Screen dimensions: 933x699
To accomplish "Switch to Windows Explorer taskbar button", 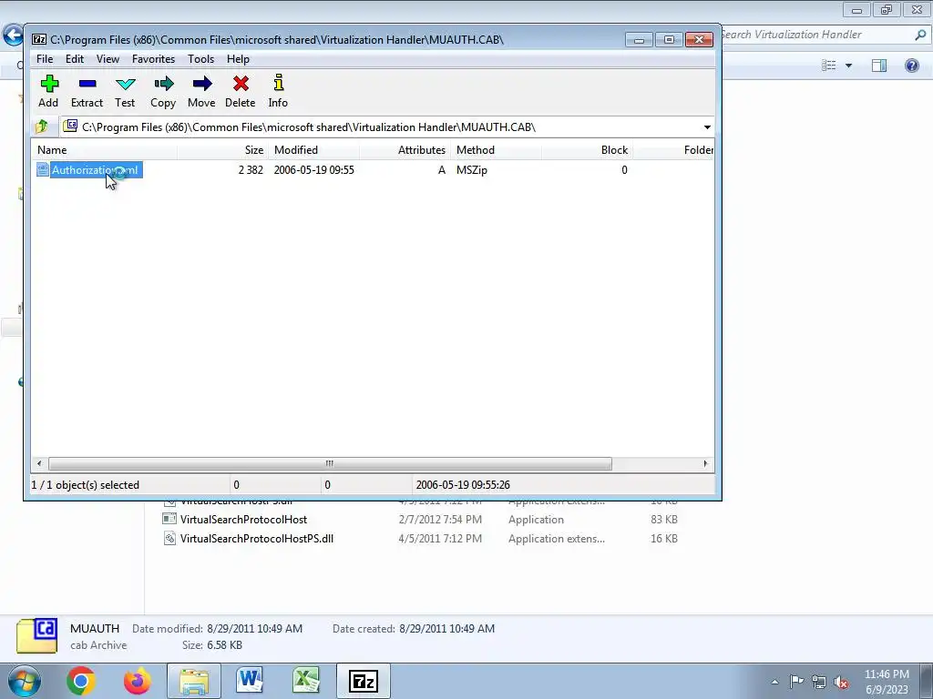I will click(x=194, y=681).
